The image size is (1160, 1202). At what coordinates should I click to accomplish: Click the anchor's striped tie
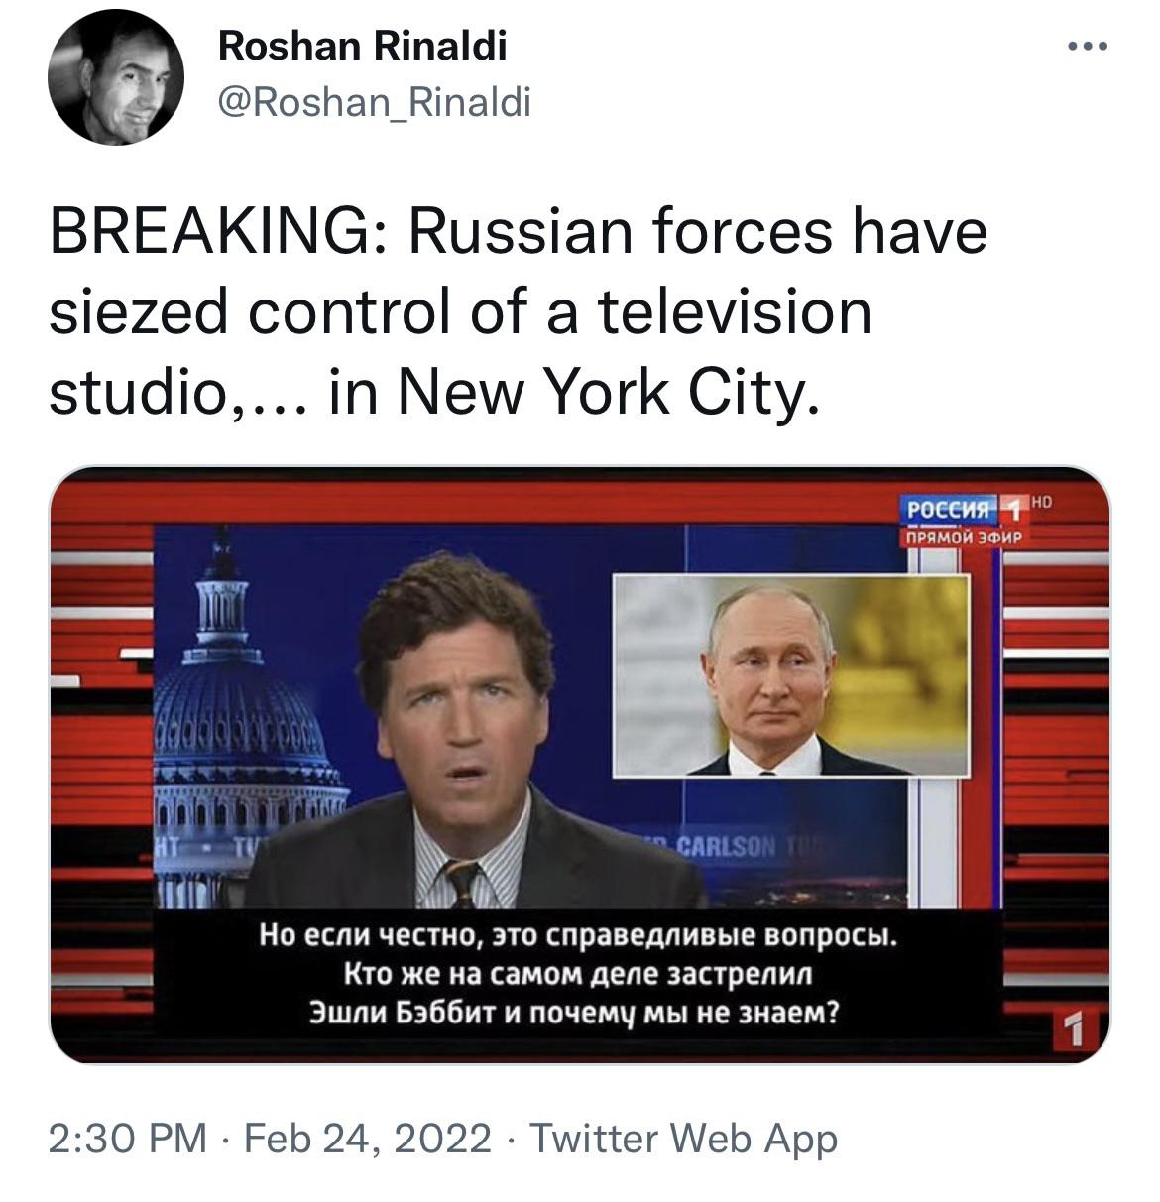coord(461,883)
